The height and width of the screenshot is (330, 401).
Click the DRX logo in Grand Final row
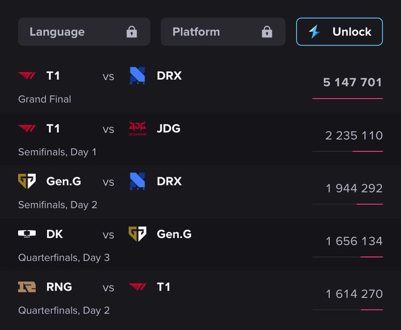[x=137, y=76]
